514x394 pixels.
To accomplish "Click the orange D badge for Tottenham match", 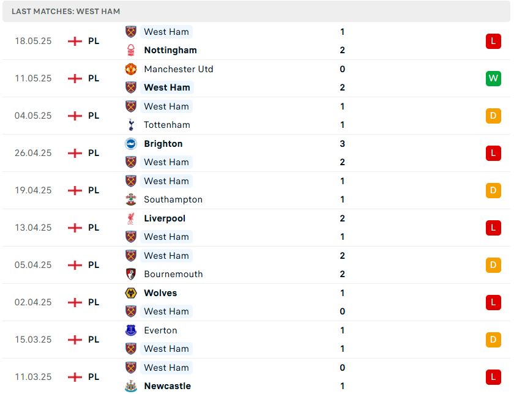I will (493, 116).
